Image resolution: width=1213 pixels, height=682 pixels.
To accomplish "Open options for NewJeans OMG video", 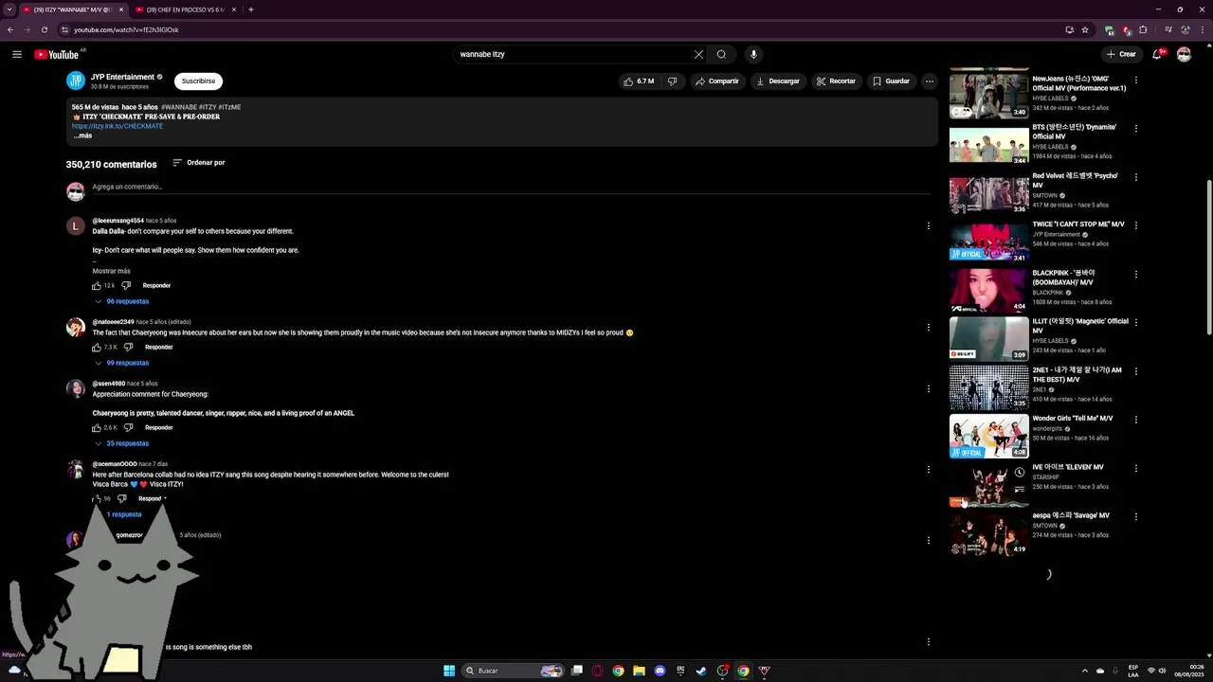I will [1135, 80].
